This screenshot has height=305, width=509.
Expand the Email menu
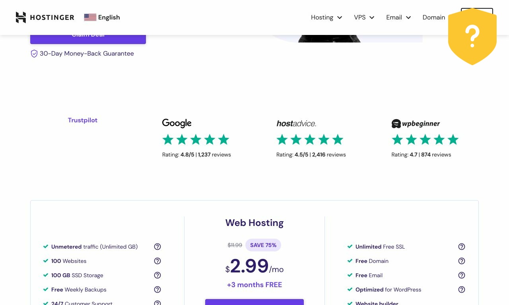pos(398,17)
